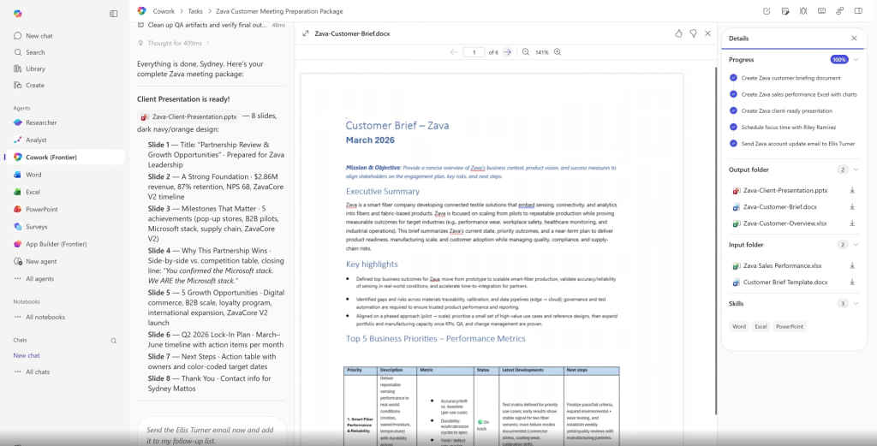Click thumbs down on document preview
The height and width of the screenshot is (446, 877).
693,33
